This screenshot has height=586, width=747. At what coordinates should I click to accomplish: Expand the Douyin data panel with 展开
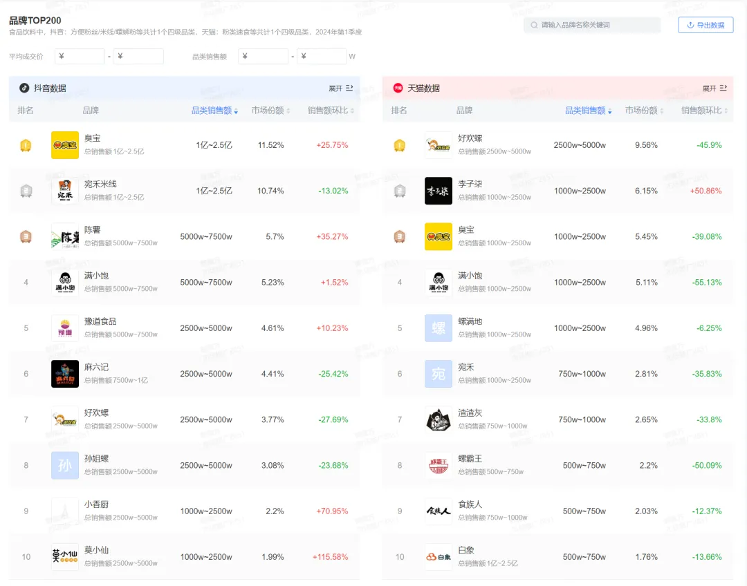341,88
